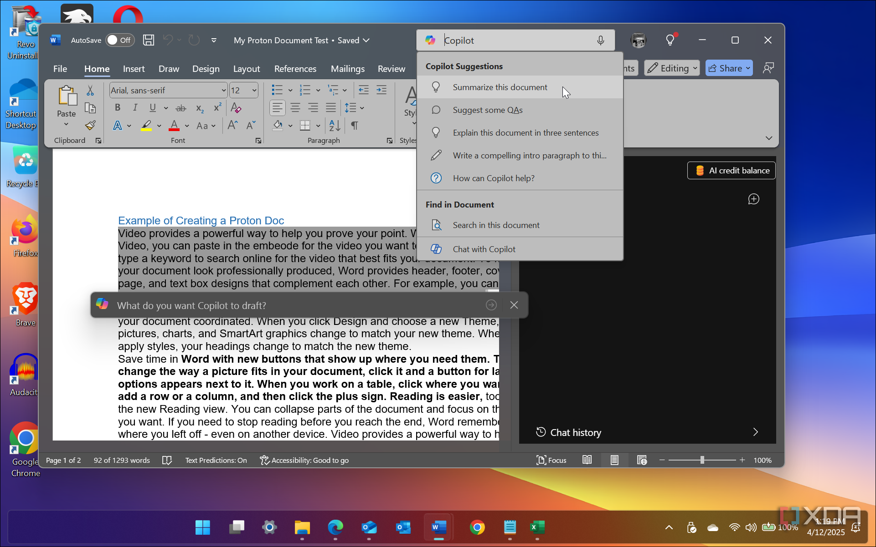The width and height of the screenshot is (876, 547).
Task: Click the Increase Indent icon
Action: (381, 90)
